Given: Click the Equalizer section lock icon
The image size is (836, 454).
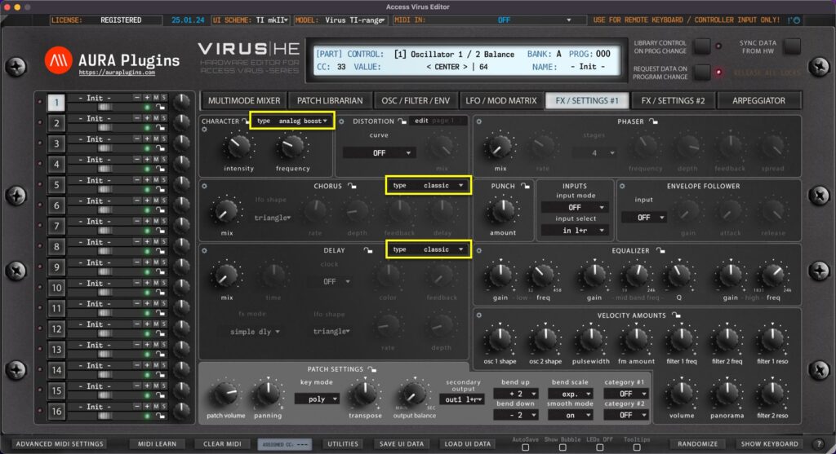Looking at the screenshot, I should click(x=660, y=250).
